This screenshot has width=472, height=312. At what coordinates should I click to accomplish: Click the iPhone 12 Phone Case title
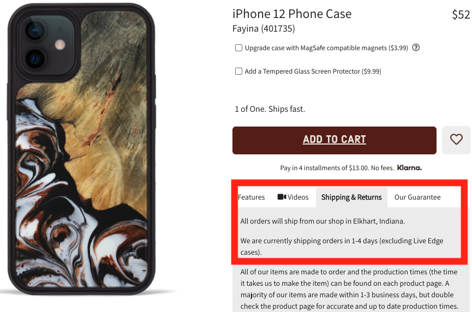point(292,14)
